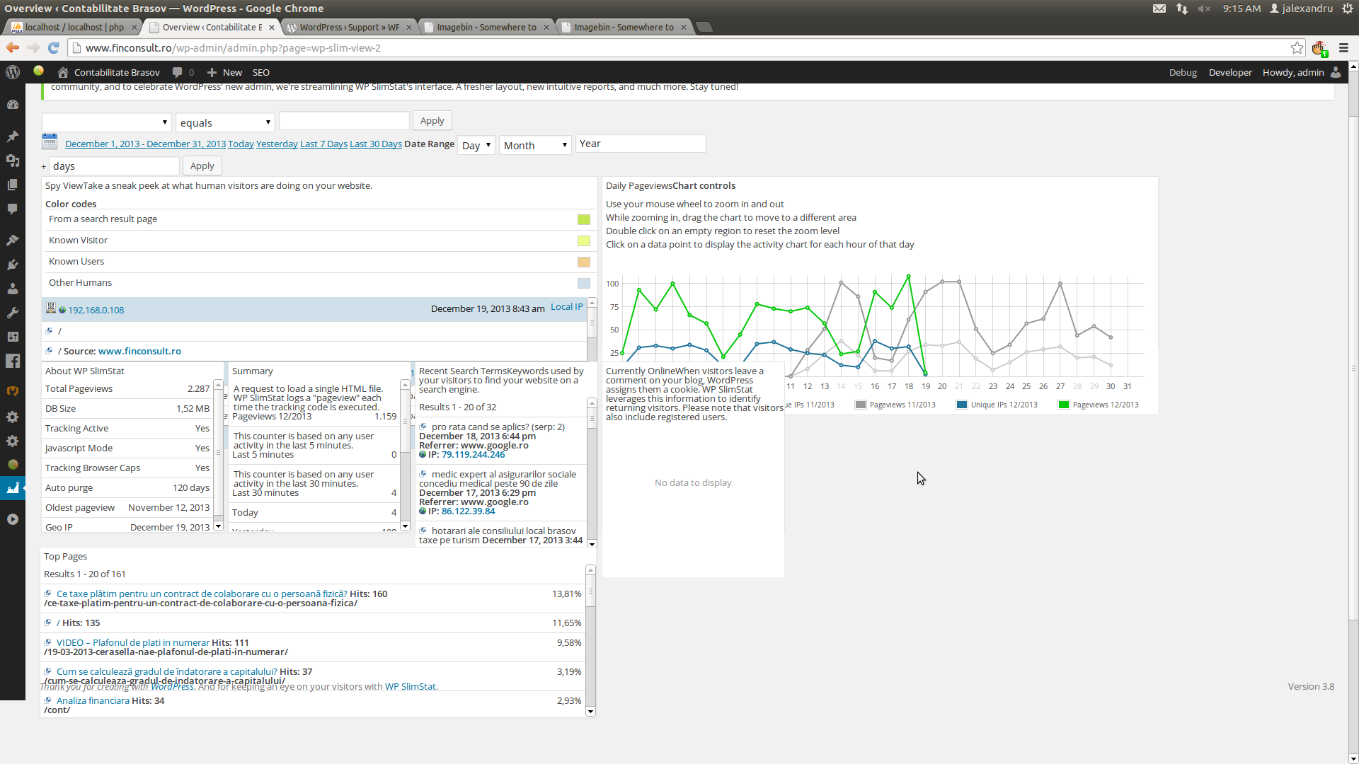Click the calendar icon beside the date range
Image resolution: width=1359 pixels, height=764 pixels.
pos(50,141)
